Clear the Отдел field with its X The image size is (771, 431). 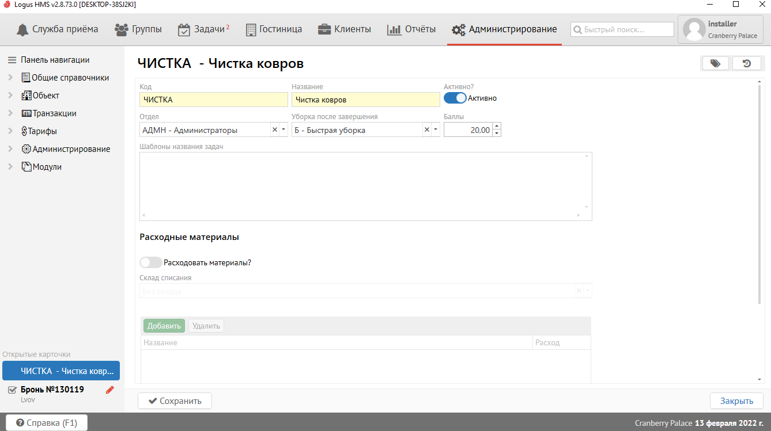[274, 130]
